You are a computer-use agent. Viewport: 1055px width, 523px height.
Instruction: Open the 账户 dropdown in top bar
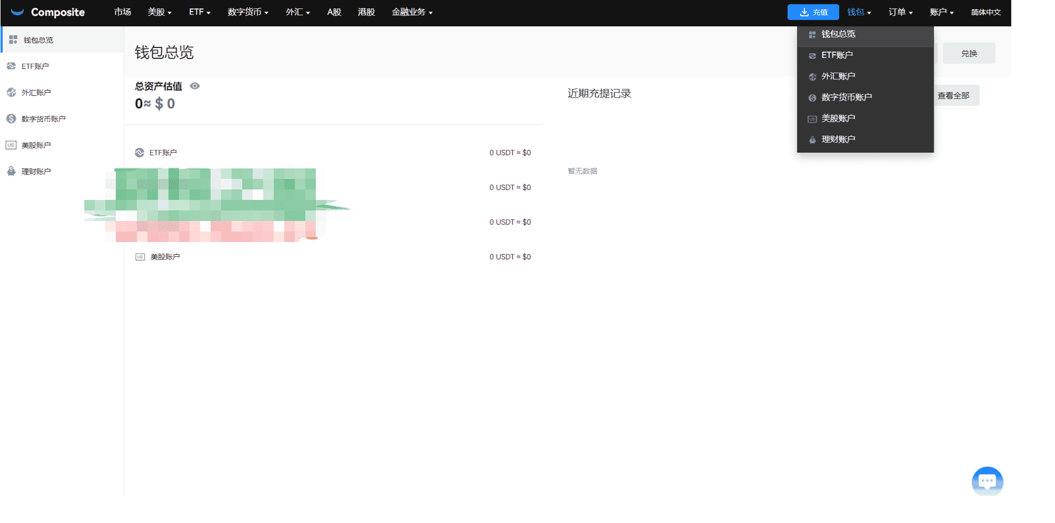point(941,12)
